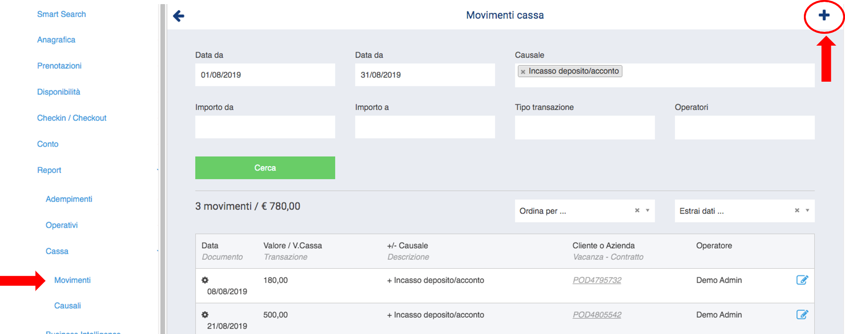
Task: Open the Tipo transazione field
Action: (585, 127)
